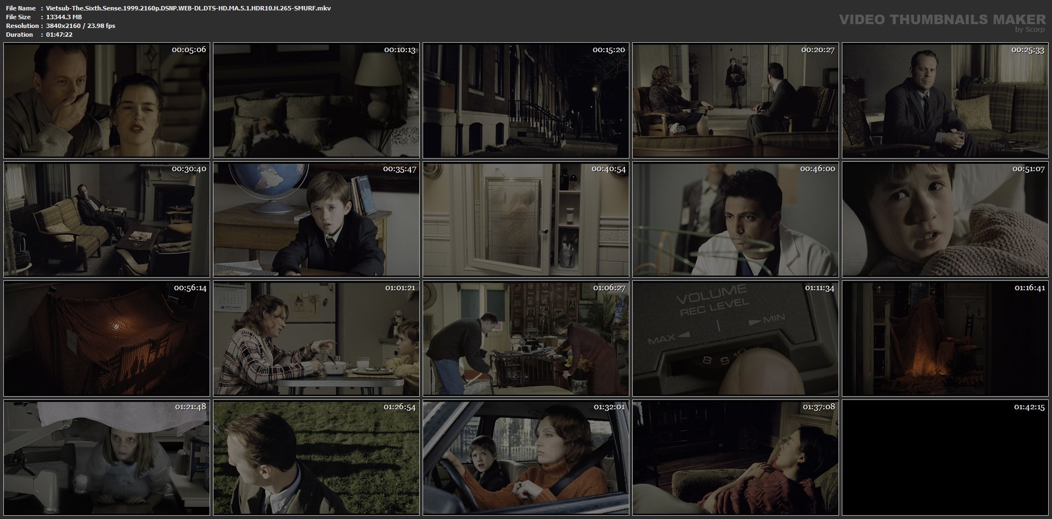
Task: Open the thumbnail stamped 00:05:06
Action: coord(106,100)
